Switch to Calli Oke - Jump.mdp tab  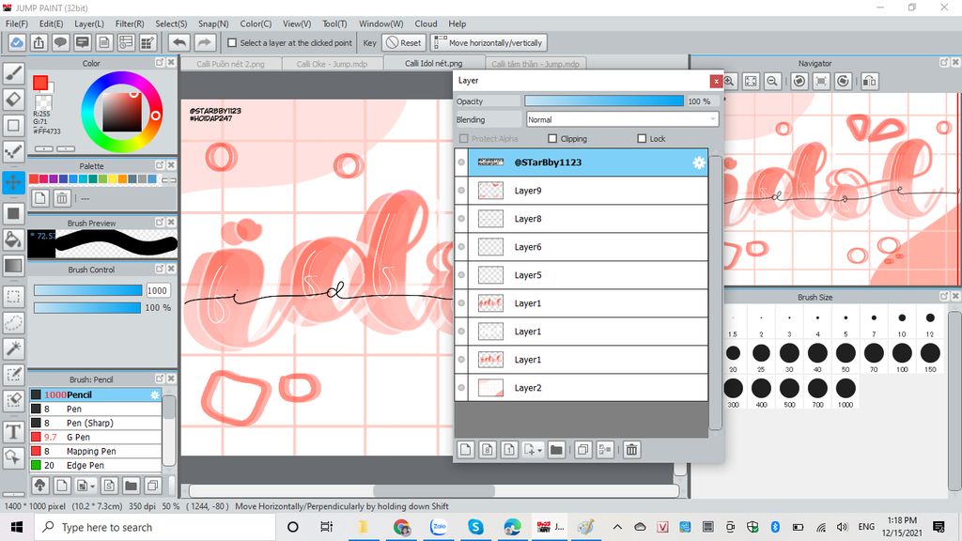click(x=332, y=64)
